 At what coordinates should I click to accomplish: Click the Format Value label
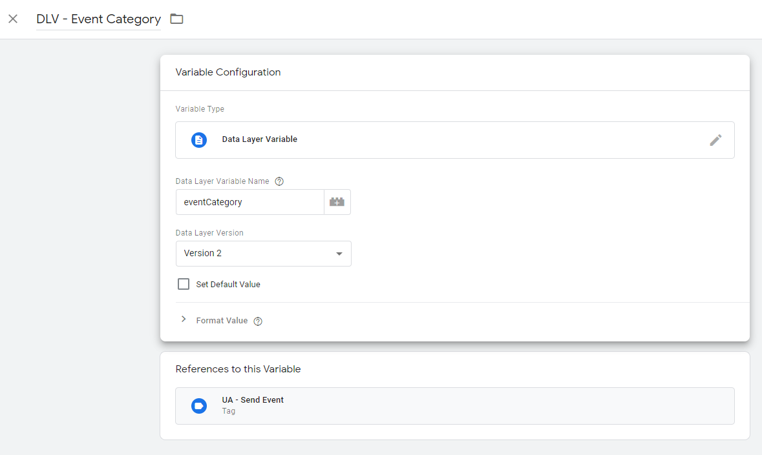click(x=222, y=321)
